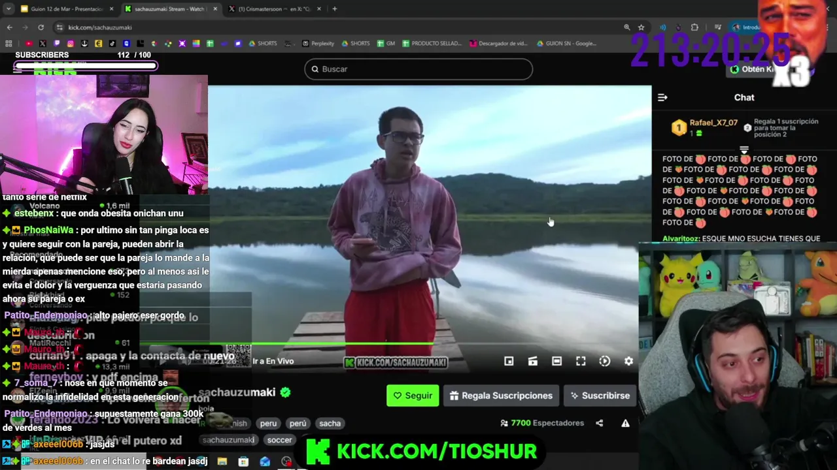Open browser zoom magnifier icon
837x470 pixels.
(x=626, y=27)
